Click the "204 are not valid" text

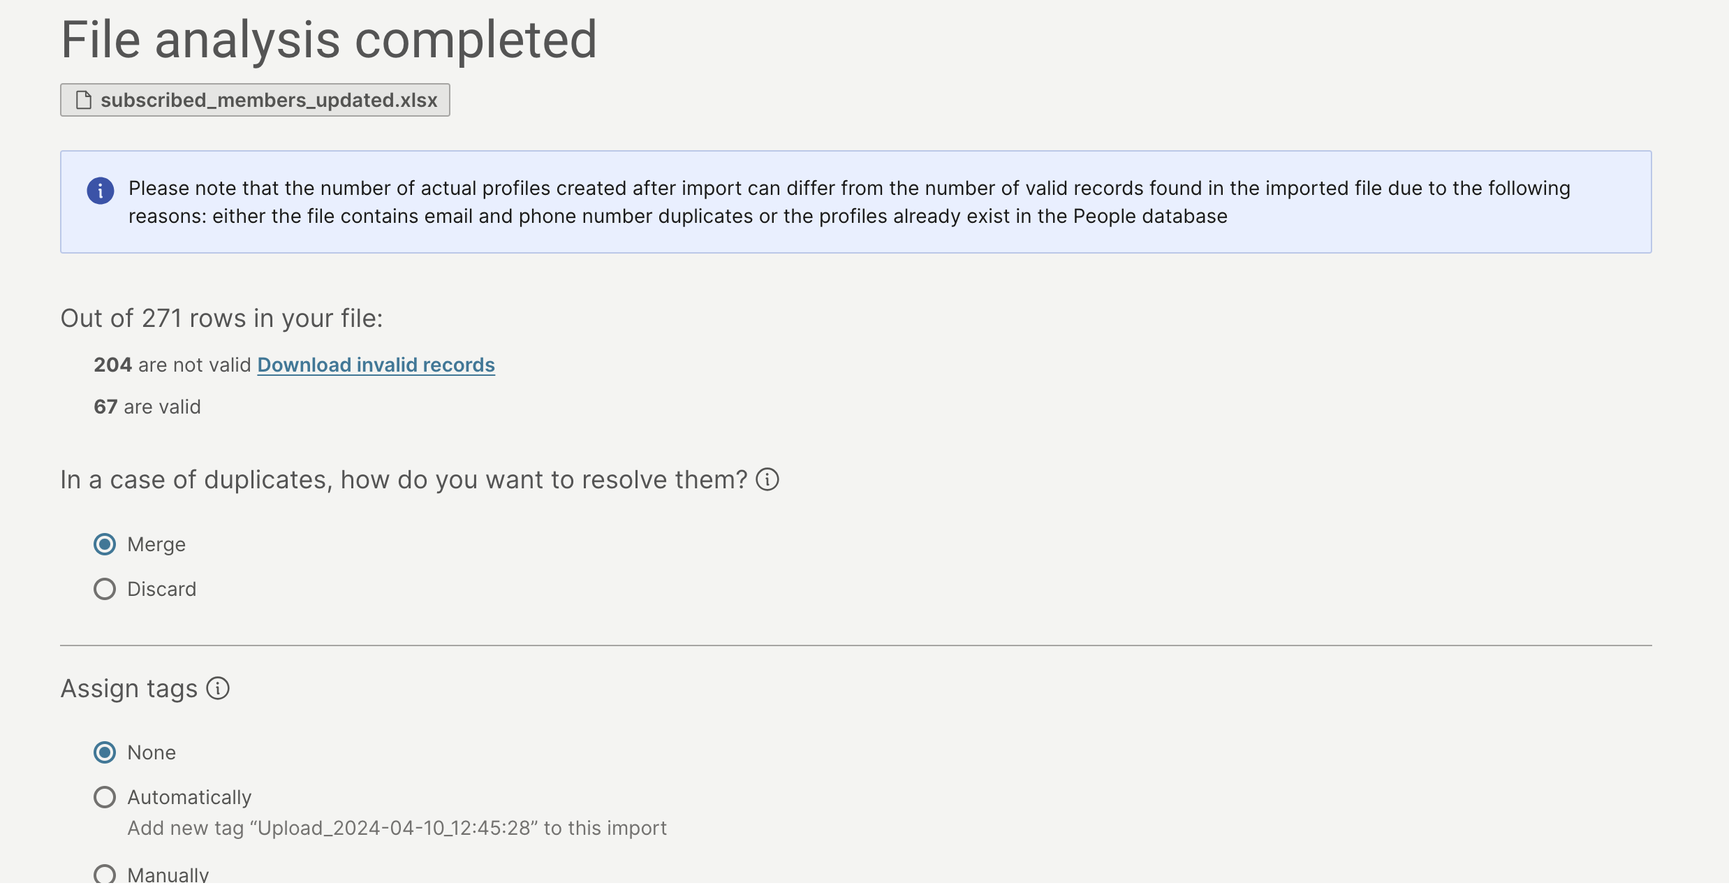(x=172, y=365)
